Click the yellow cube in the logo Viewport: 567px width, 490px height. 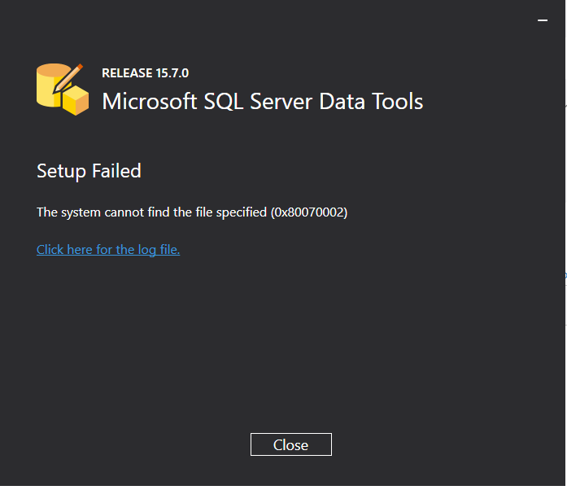pos(76,102)
